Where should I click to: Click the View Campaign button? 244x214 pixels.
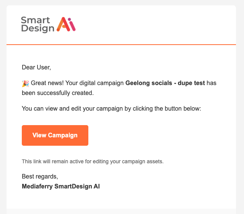point(55,135)
